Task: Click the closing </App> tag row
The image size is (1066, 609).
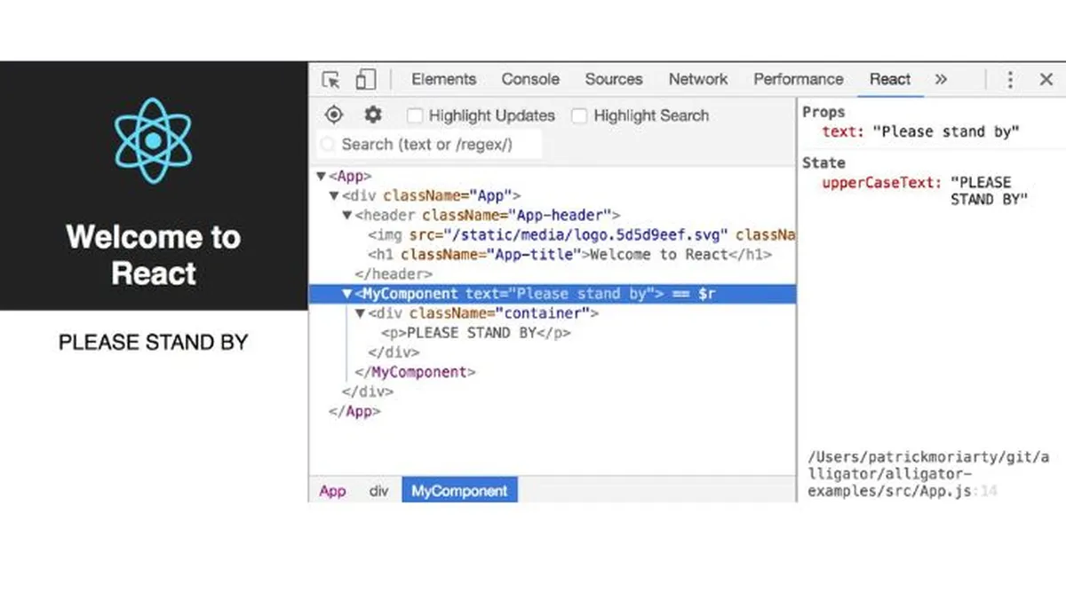Action: [553, 411]
